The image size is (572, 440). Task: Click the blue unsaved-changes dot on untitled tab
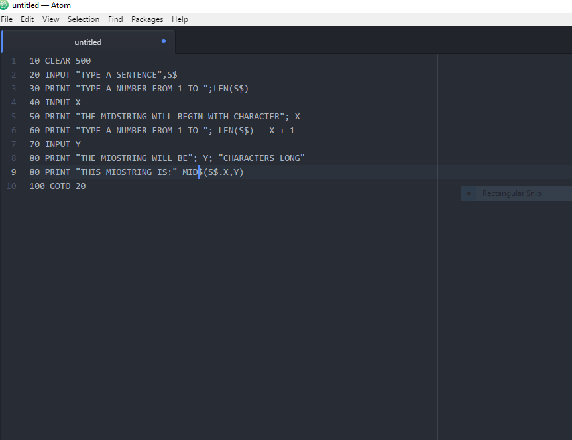(164, 41)
